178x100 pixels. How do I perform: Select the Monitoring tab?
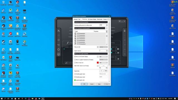point(85,19)
